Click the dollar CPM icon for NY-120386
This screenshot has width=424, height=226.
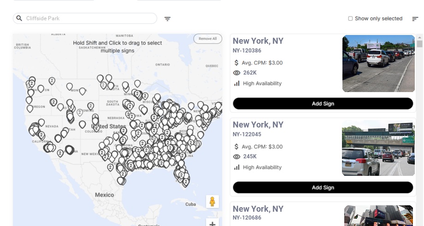coord(237,63)
